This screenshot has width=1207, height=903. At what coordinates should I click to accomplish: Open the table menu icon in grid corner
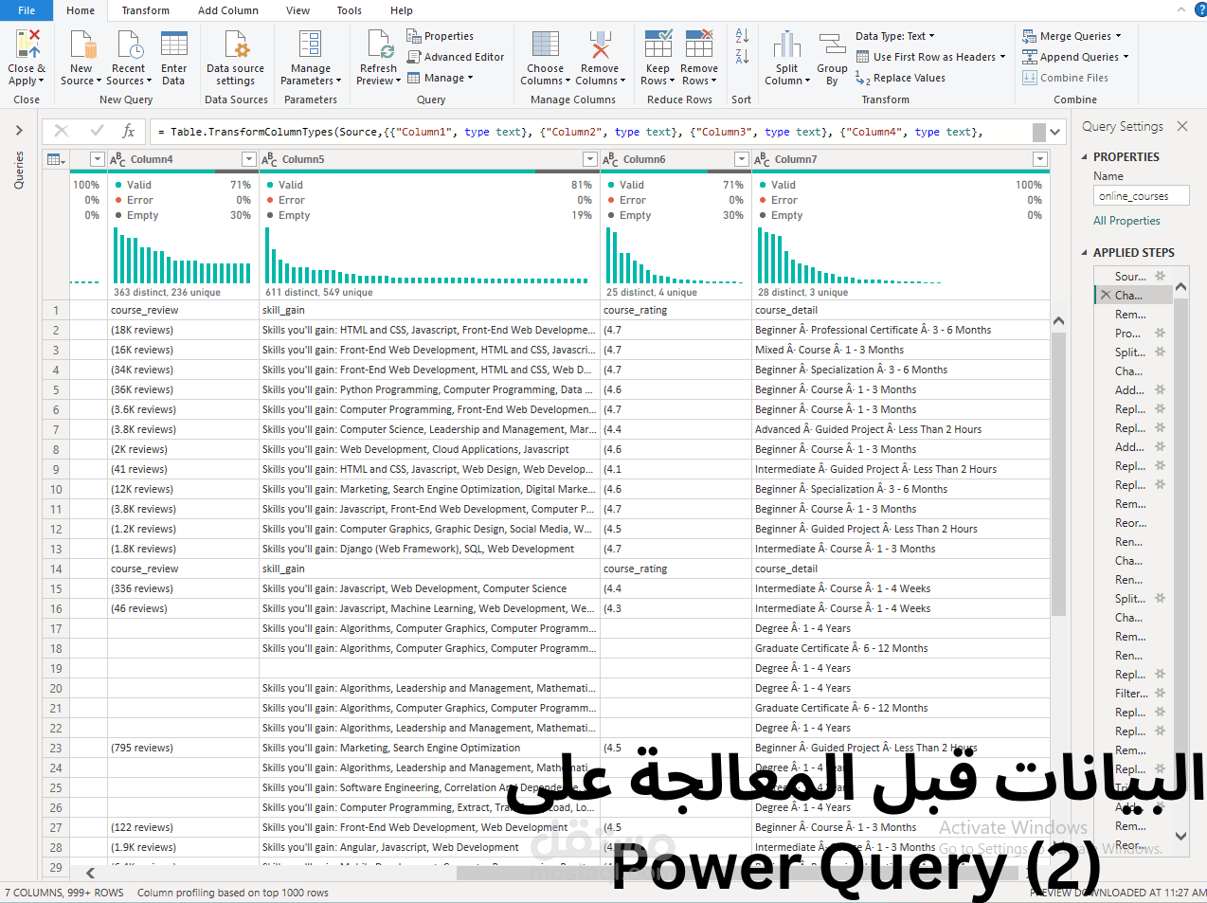[56, 159]
